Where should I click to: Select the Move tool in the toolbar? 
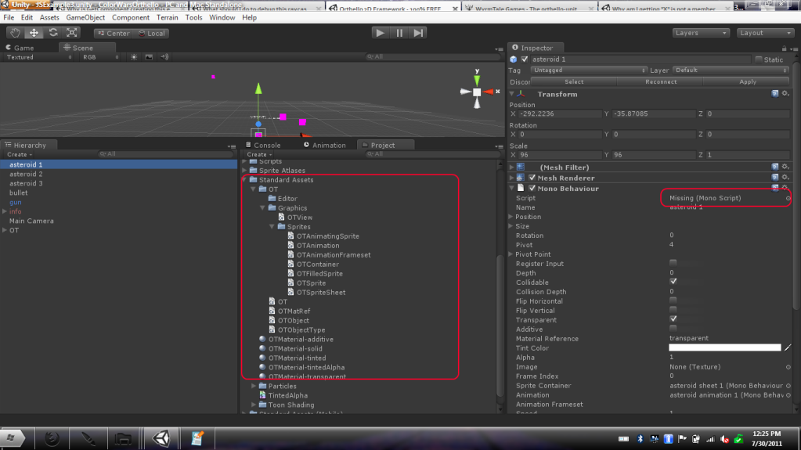pos(34,33)
